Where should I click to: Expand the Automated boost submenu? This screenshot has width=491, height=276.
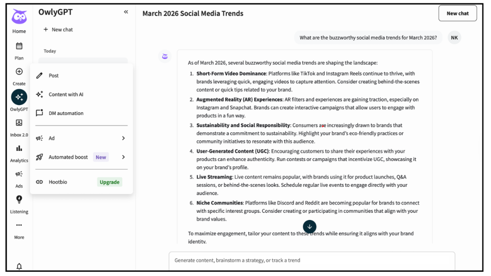tap(123, 157)
